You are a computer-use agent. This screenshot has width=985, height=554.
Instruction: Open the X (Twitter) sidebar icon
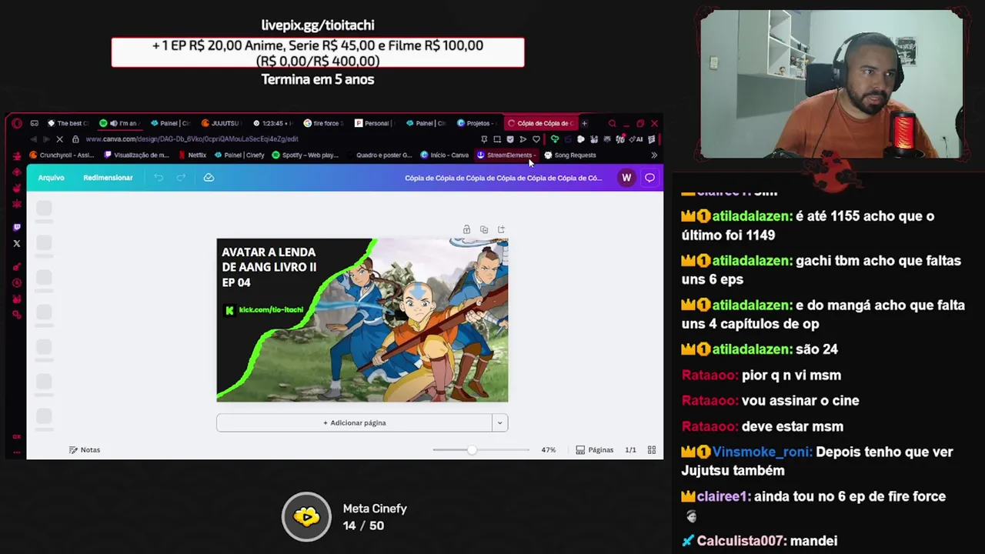(x=17, y=243)
